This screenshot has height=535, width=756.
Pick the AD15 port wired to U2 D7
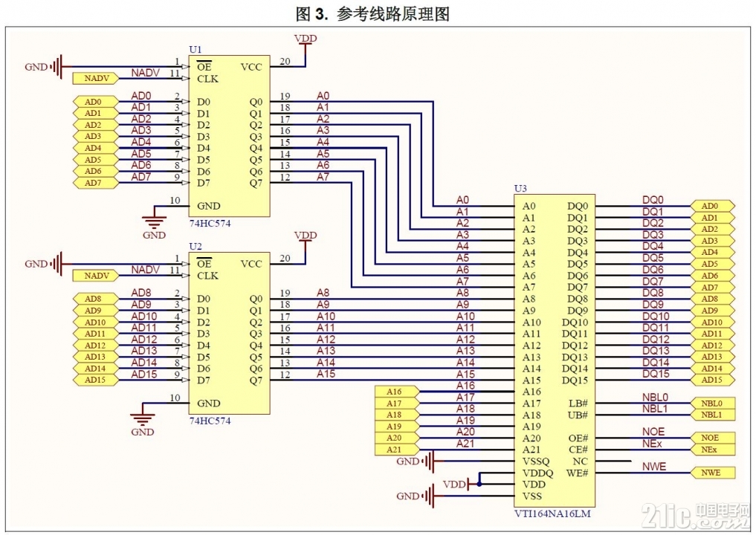[95, 380]
